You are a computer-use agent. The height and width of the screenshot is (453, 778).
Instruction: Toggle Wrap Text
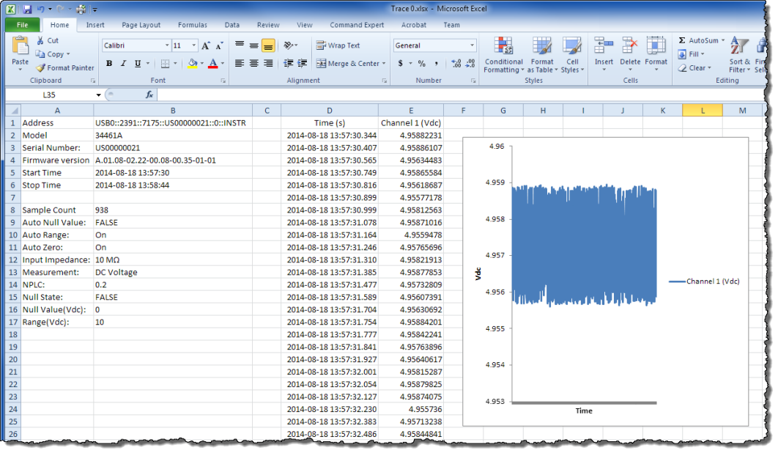click(x=338, y=45)
